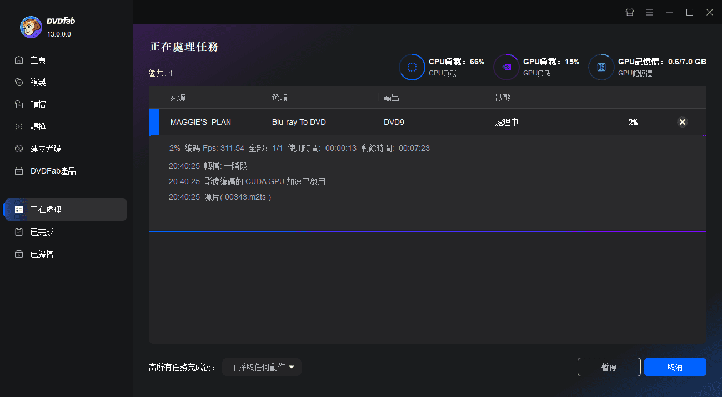Viewport: 722px width, 397px height.
Task: Click the copy disc icon beside 複製
Action: tap(19, 82)
